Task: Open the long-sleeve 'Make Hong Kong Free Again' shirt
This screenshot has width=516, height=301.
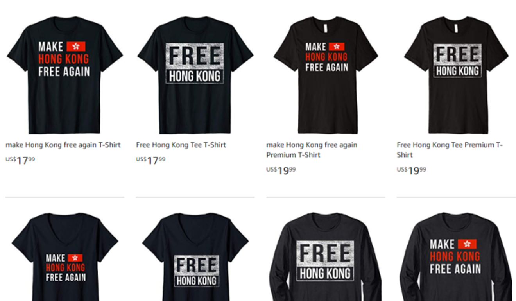Action: 456,257
